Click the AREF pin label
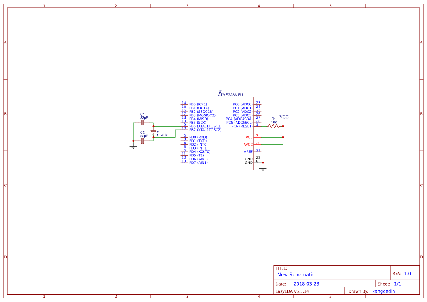This screenshot has width=427, height=302. [248, 152]
